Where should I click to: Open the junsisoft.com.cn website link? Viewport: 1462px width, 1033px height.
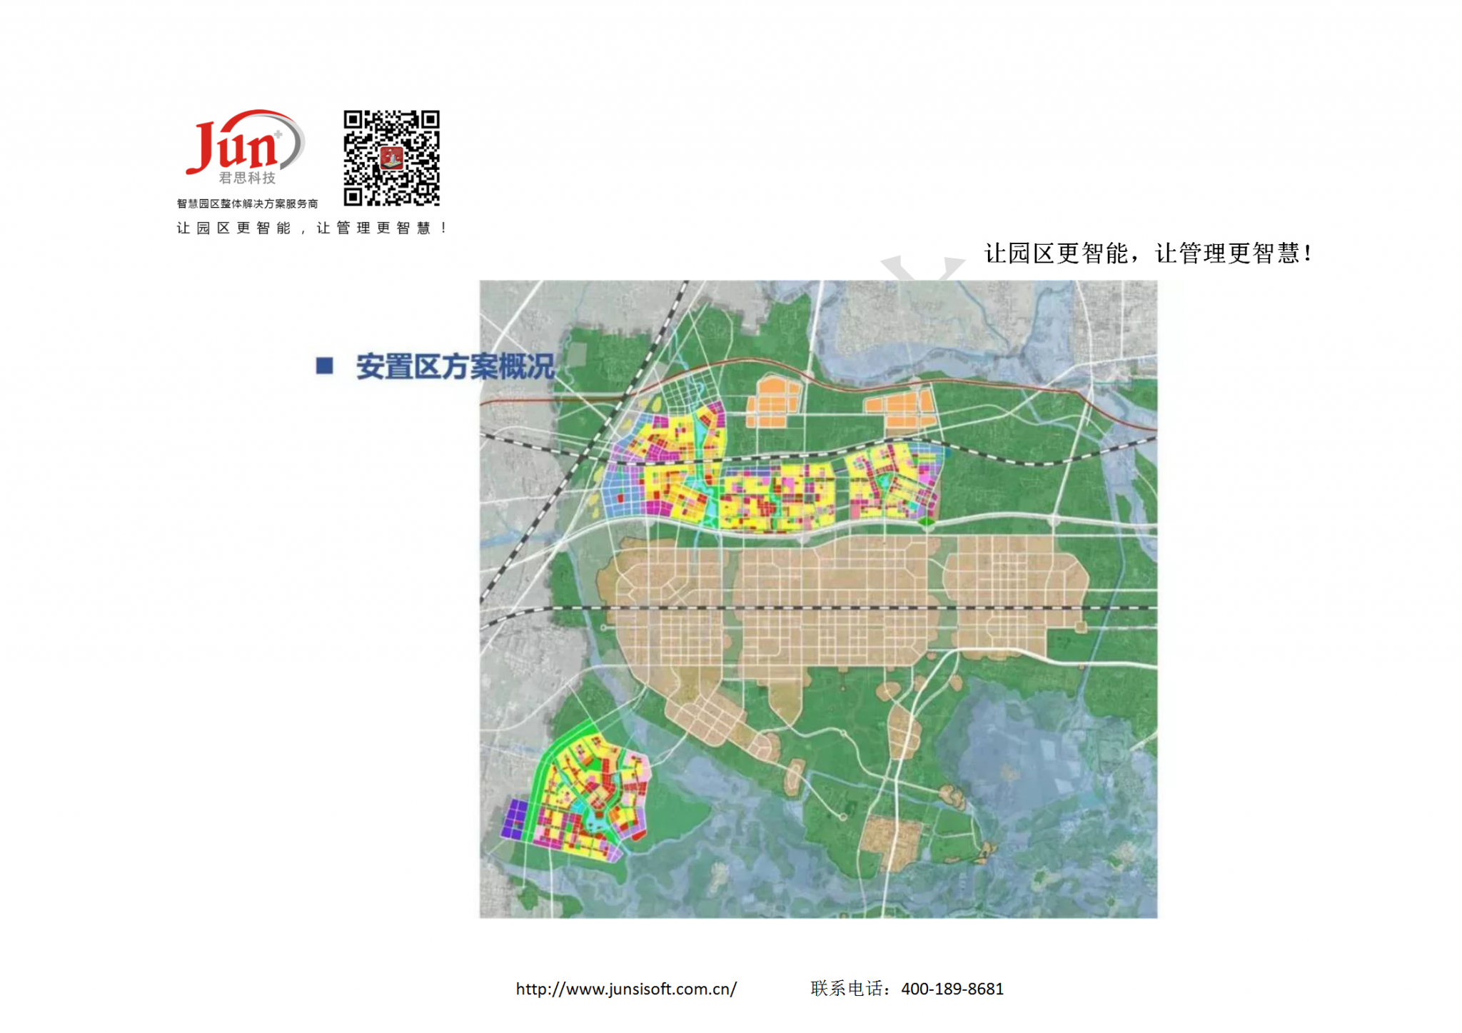626,989
